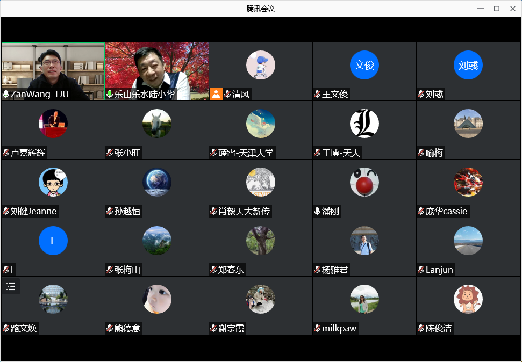
Task: Click the name label Lanjun
Action: click(439, 270)
